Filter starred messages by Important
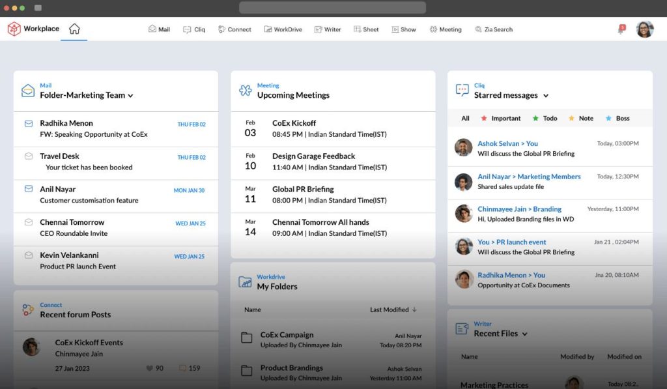The image size is (667, 389). 501,119
